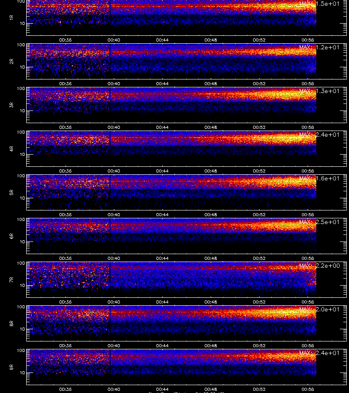Click the '10' y-axis label of panel 9R
The height and width of the screenshot is (393, 349).
point(23,373)
